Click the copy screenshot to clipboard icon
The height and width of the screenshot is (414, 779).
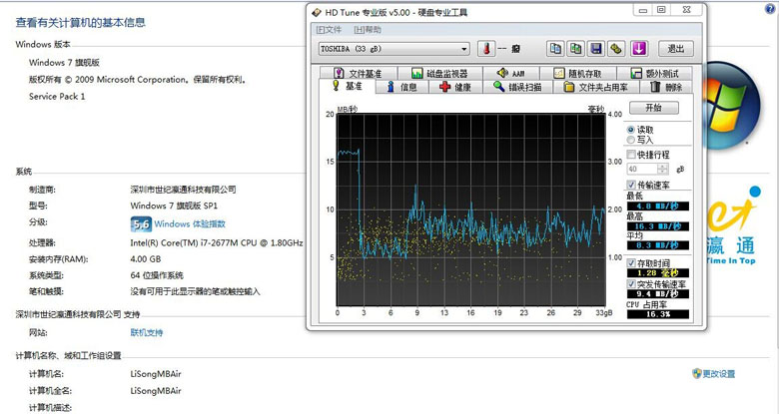tap(576, 49)
